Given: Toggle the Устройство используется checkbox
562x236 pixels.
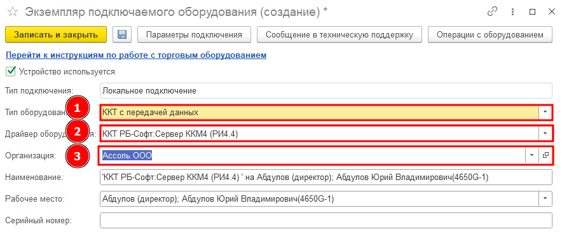Looking at the screenshot, I should pos(11,71).
